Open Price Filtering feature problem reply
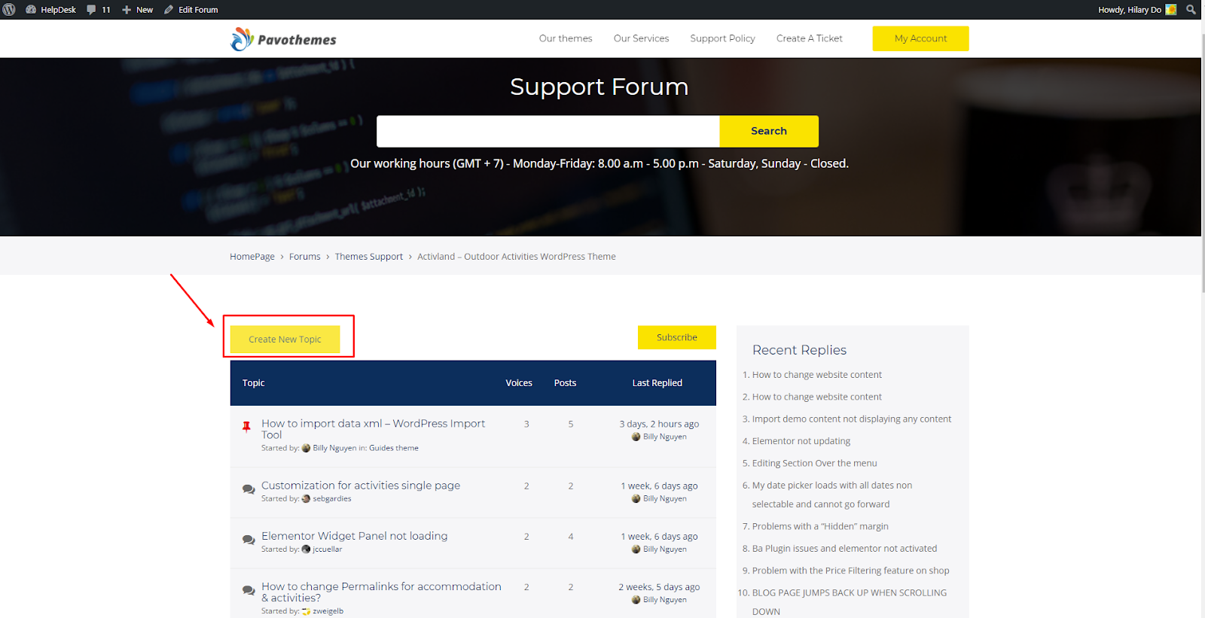Viewport: 1205px width, 618px height. coord(850,571)
